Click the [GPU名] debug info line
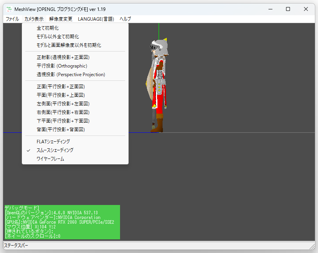 click(x=59, y=222)
